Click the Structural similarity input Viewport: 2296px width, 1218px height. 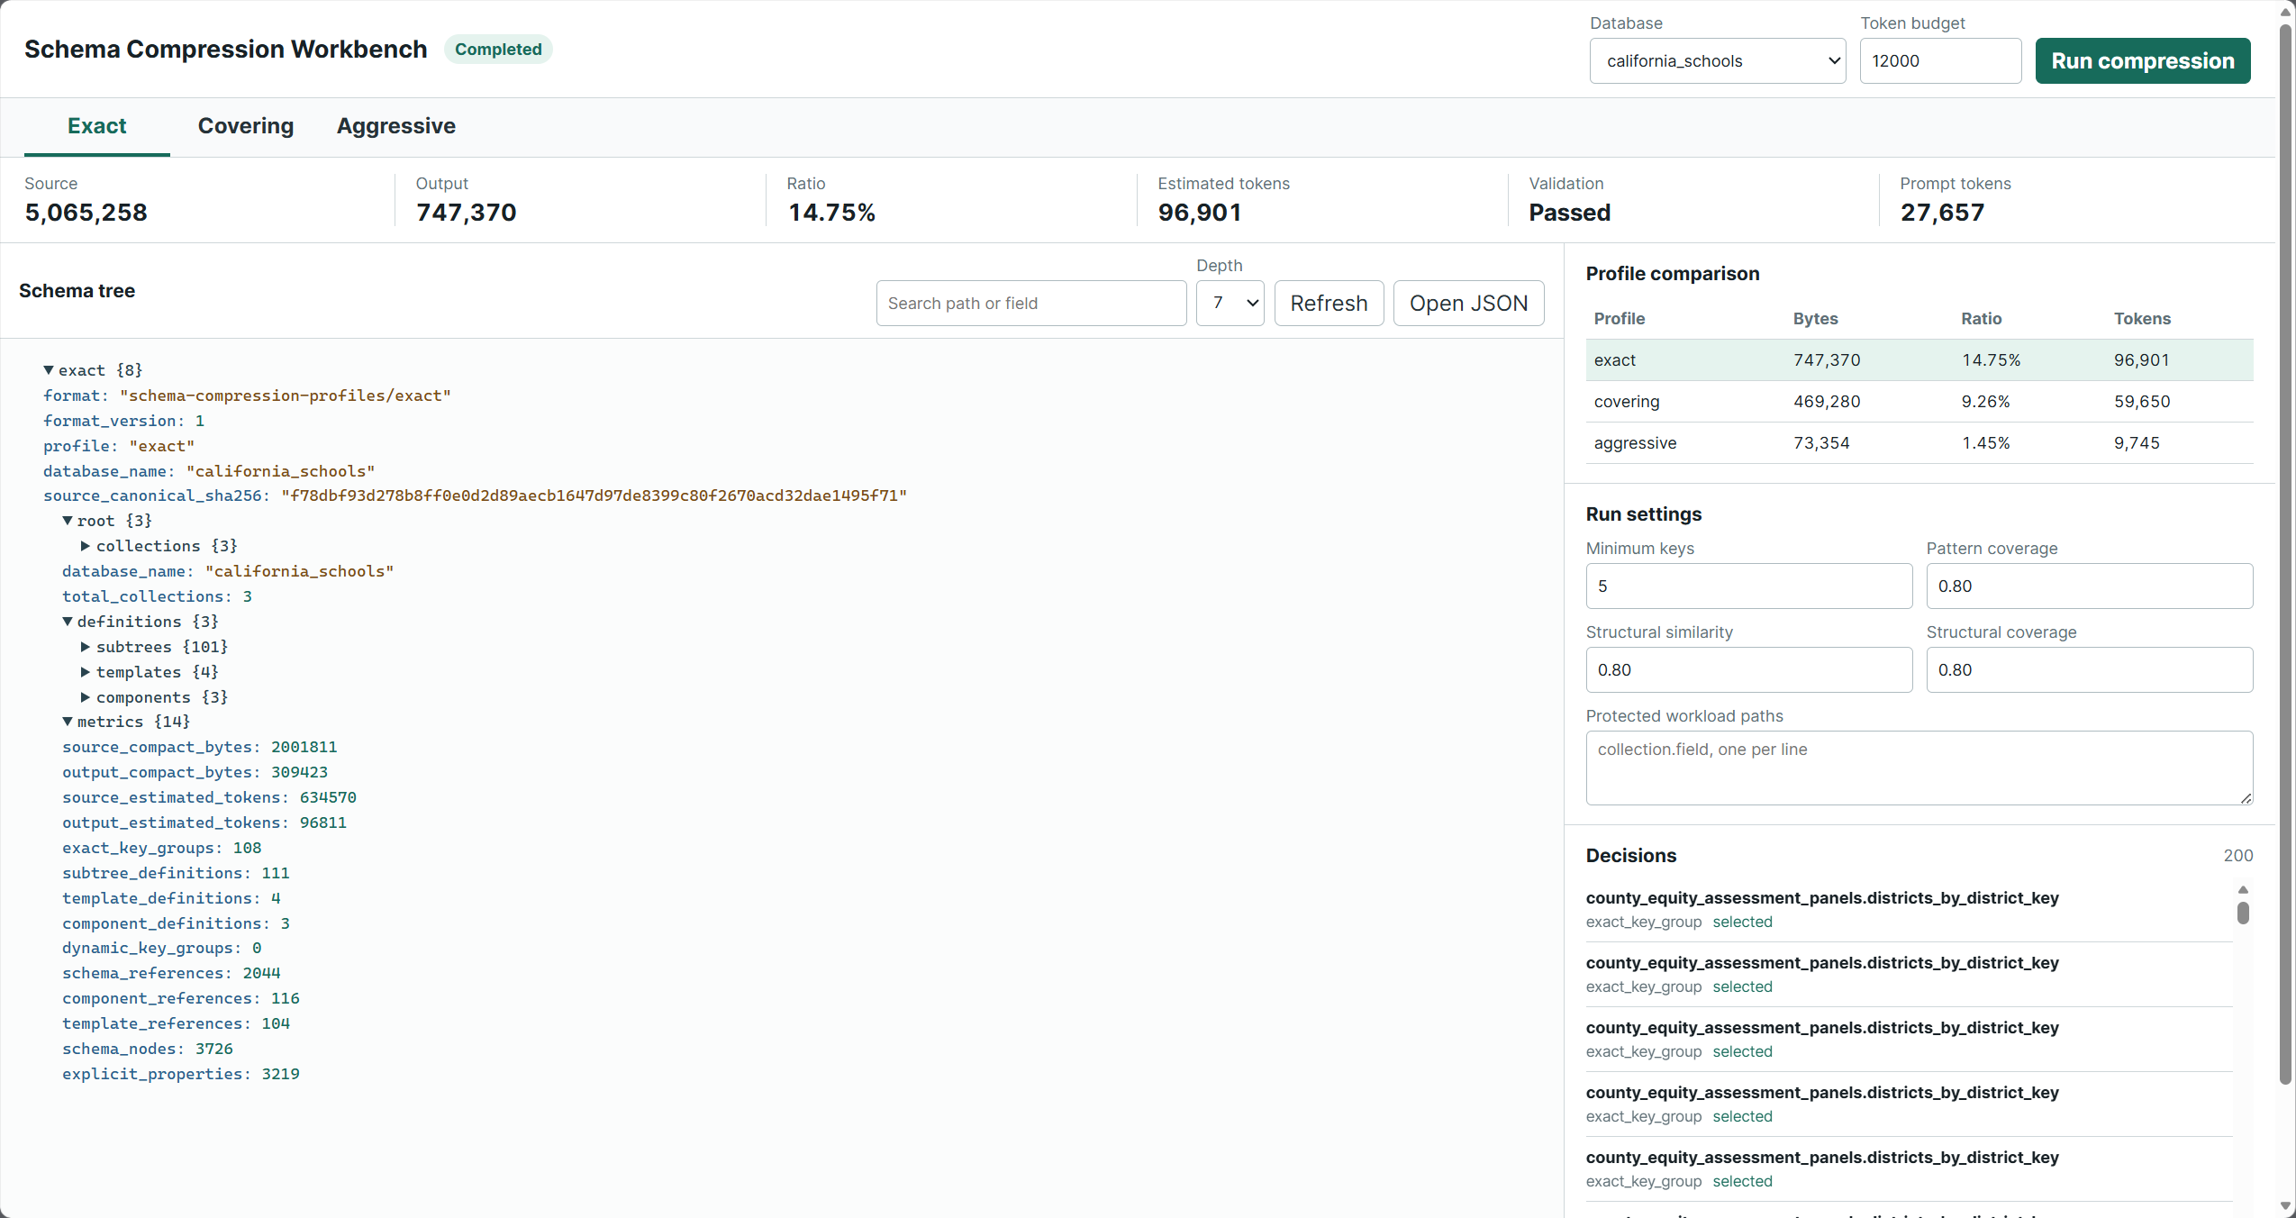click(1748, 670)
